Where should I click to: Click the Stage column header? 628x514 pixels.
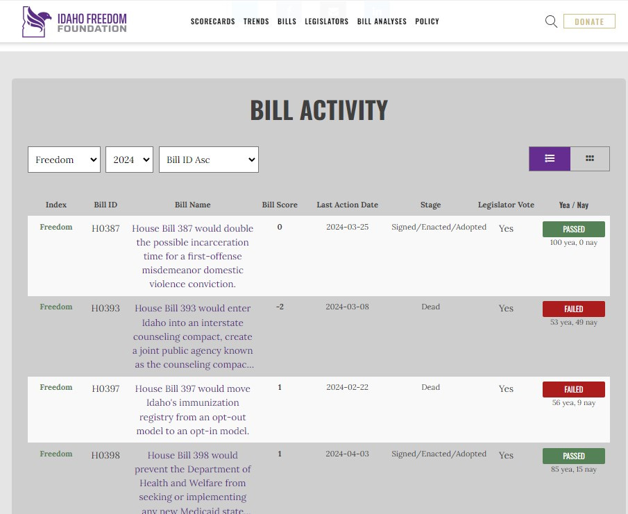click(430, 205)
